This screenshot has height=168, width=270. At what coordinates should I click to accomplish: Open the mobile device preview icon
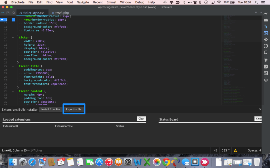coord(266,53)
